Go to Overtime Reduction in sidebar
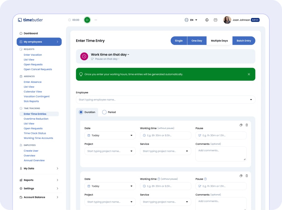 click(36, 119)
